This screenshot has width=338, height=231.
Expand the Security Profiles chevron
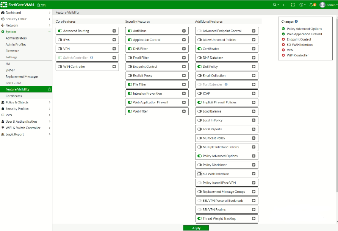pos(50,109)
